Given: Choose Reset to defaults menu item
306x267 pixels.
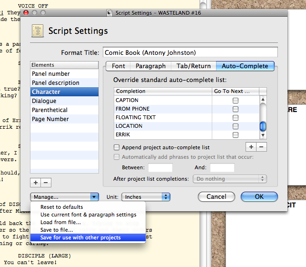Looking at the screenshot, I should [62, 207].
